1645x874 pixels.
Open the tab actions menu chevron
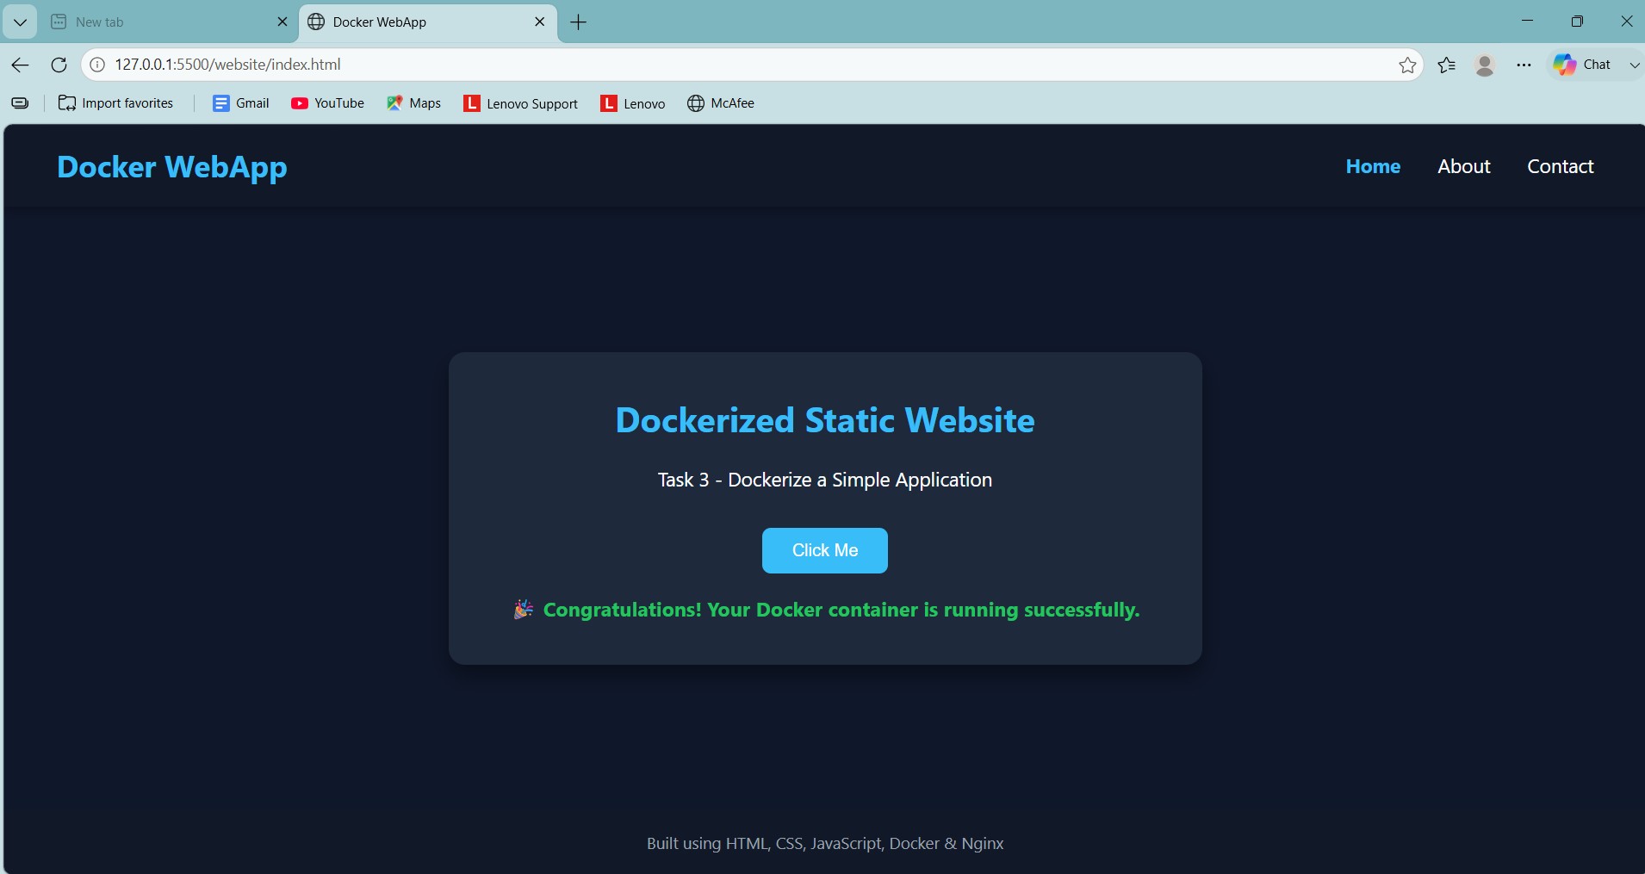point(20,22)
